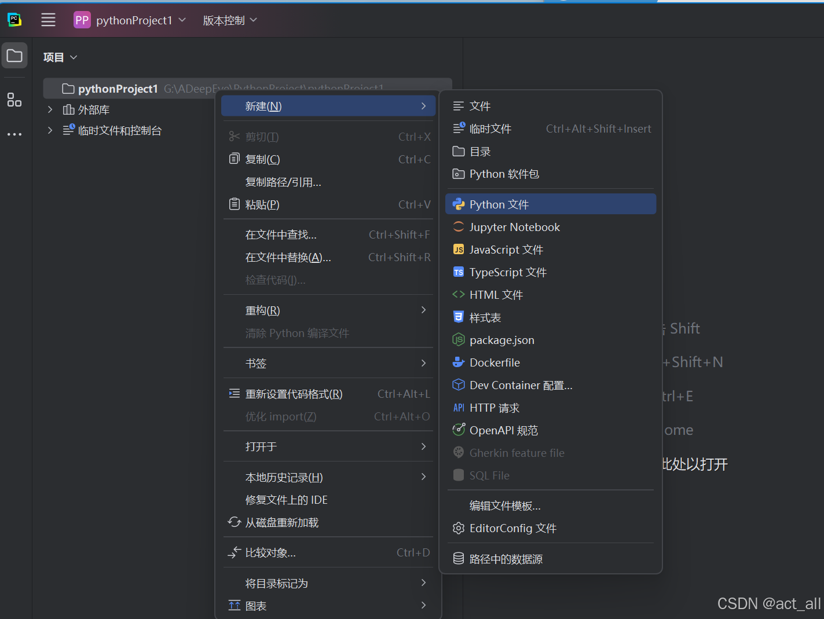Create a package.json file
The image size is (824, 619).
[x=501, y=340]
